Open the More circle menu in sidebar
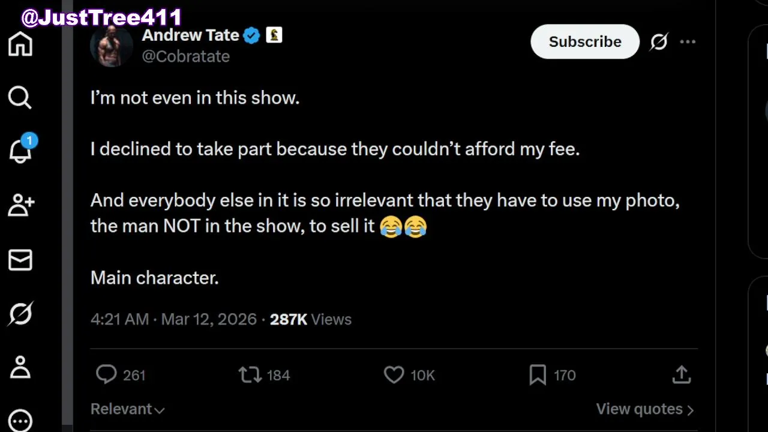The image size is (768, 432). point(20,420)
